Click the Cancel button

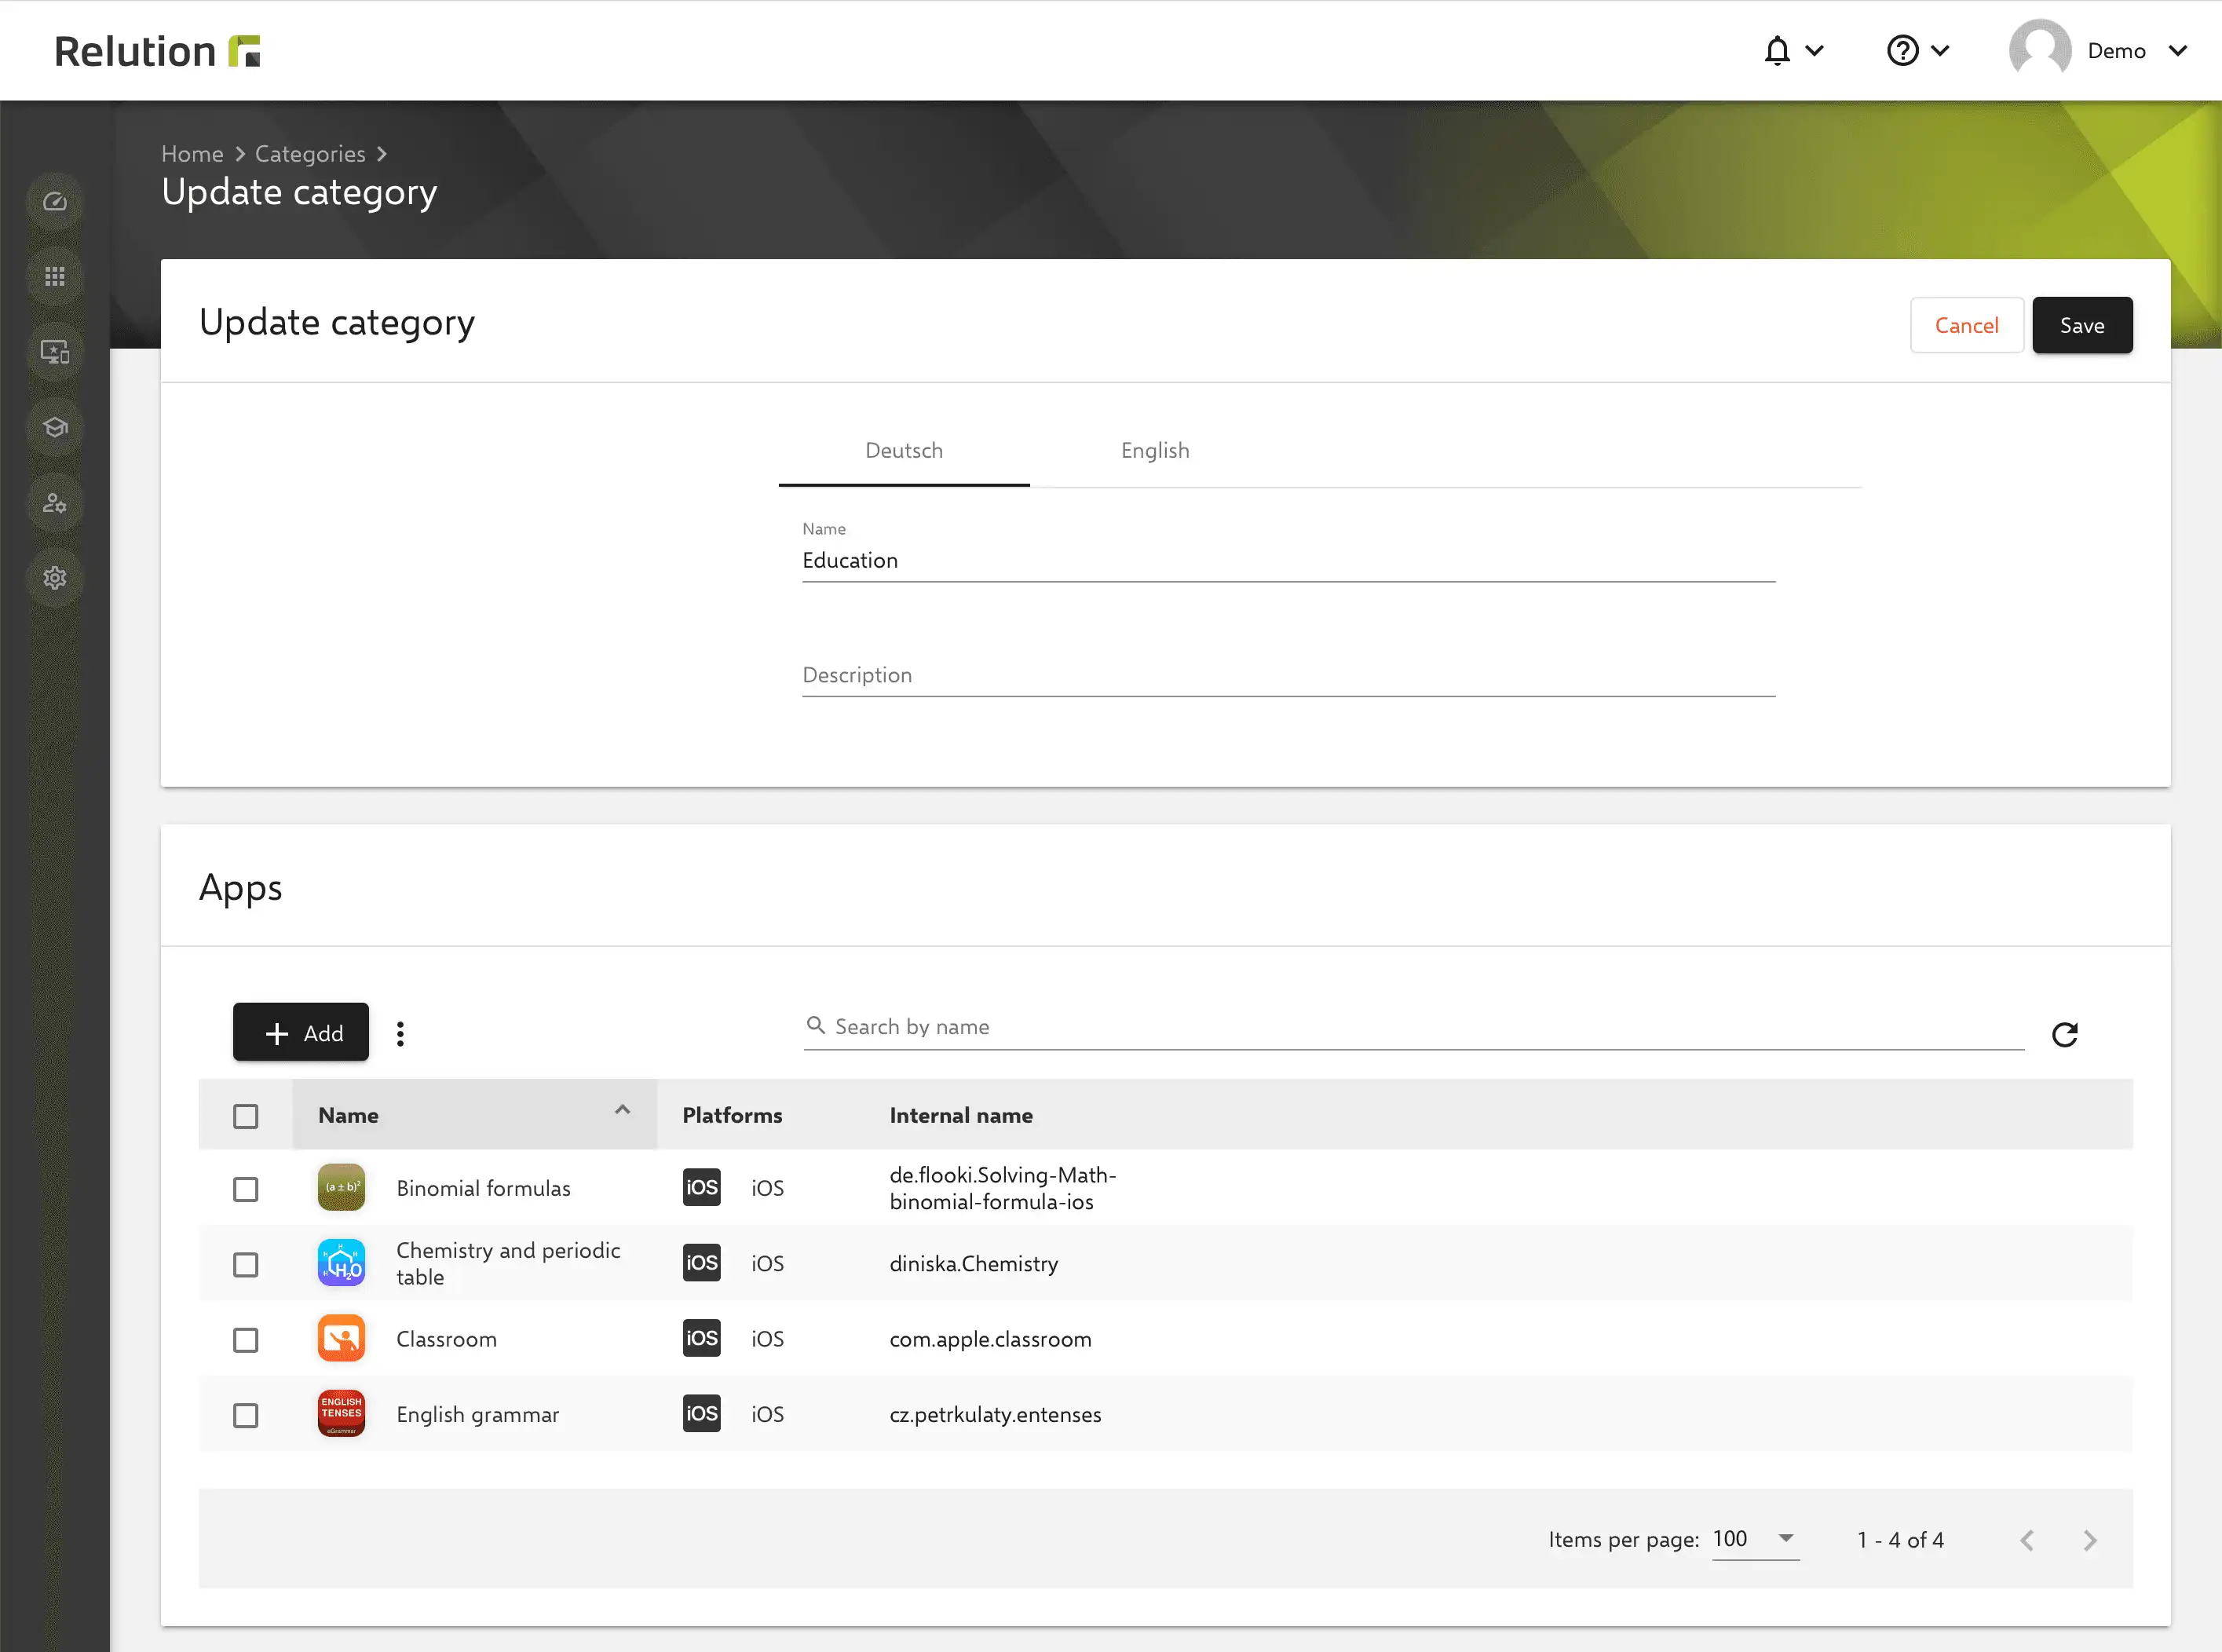pyautogui.click(x=1966, y=325)
